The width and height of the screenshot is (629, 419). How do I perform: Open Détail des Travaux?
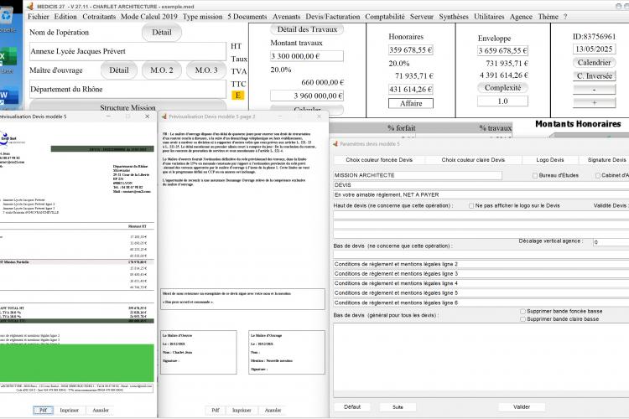(x=307, y=29)
